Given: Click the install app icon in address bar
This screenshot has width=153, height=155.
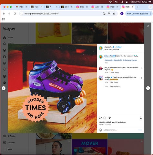Looking at the screenshot, I should click(x=104, y=14).
